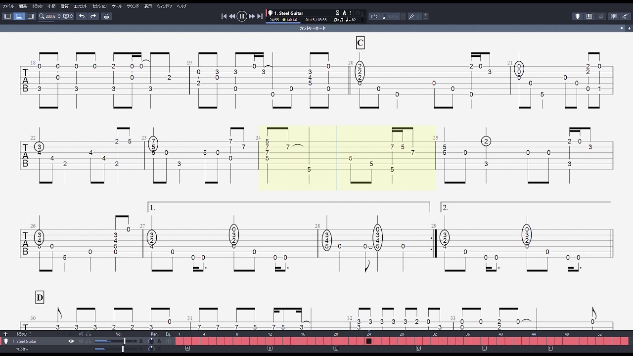Toggle the metronome icon

pos(345,13)
